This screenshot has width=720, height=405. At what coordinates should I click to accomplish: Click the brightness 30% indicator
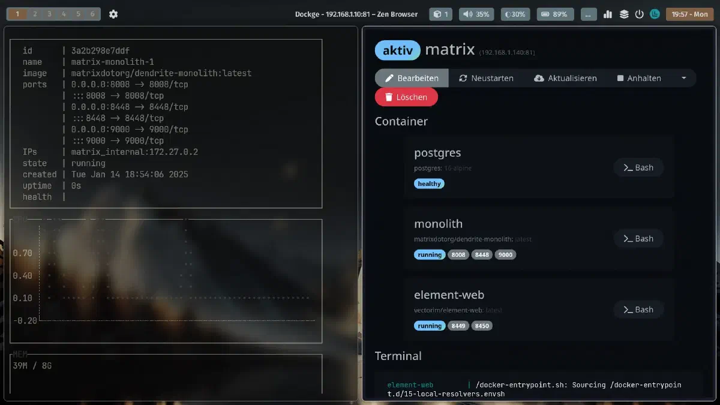pos(515,14)
